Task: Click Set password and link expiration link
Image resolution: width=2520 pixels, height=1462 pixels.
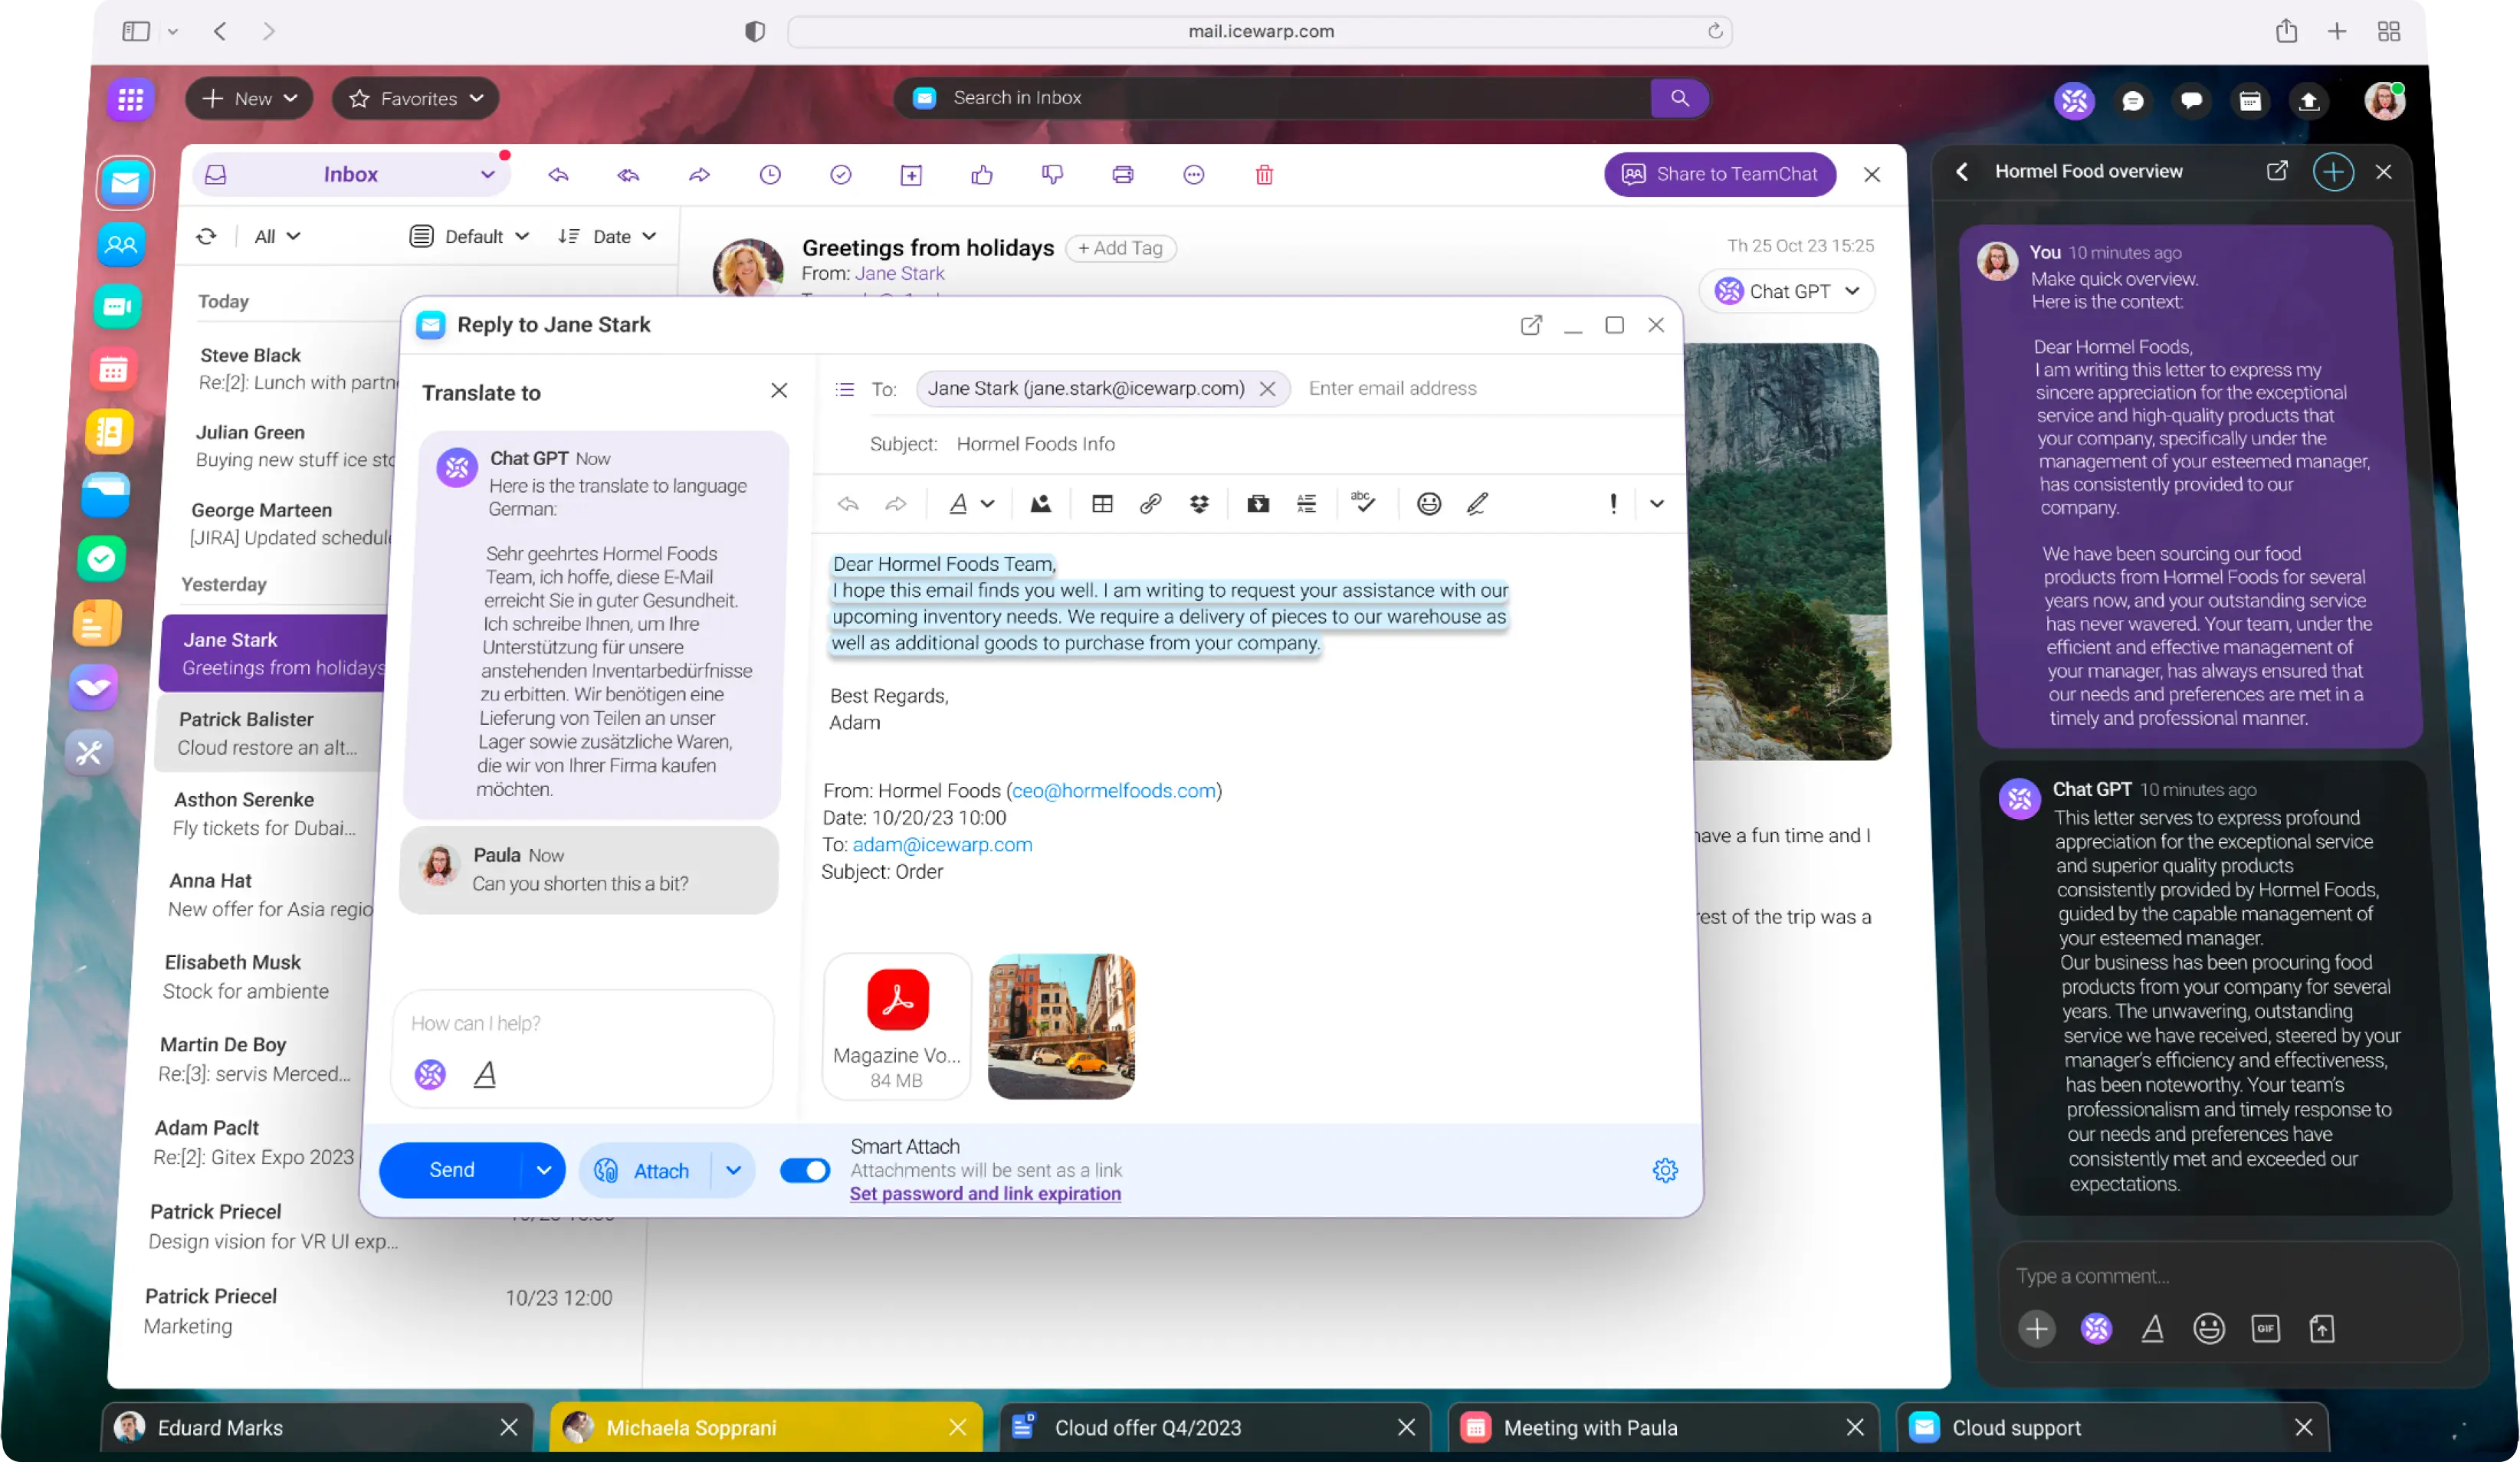Action: 985,1194
